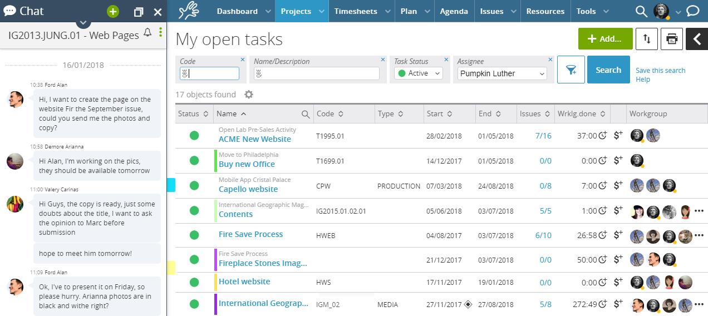This screenshot has width=708, height=316.
Task: Click the green new chat plus icon
Action: click(113, 12)
